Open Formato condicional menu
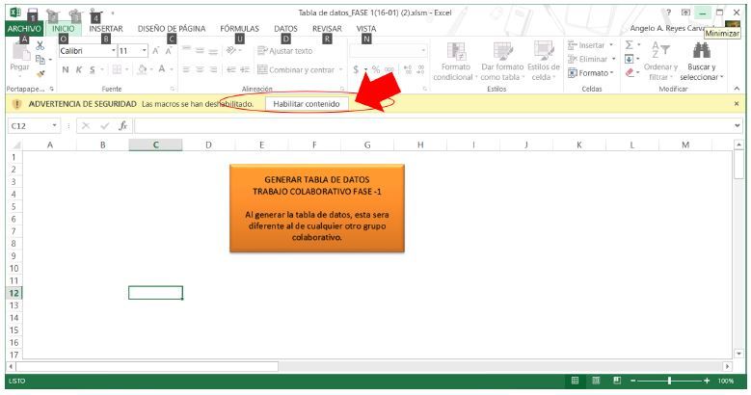Viewport: 751px width, 395px height. 453,62
